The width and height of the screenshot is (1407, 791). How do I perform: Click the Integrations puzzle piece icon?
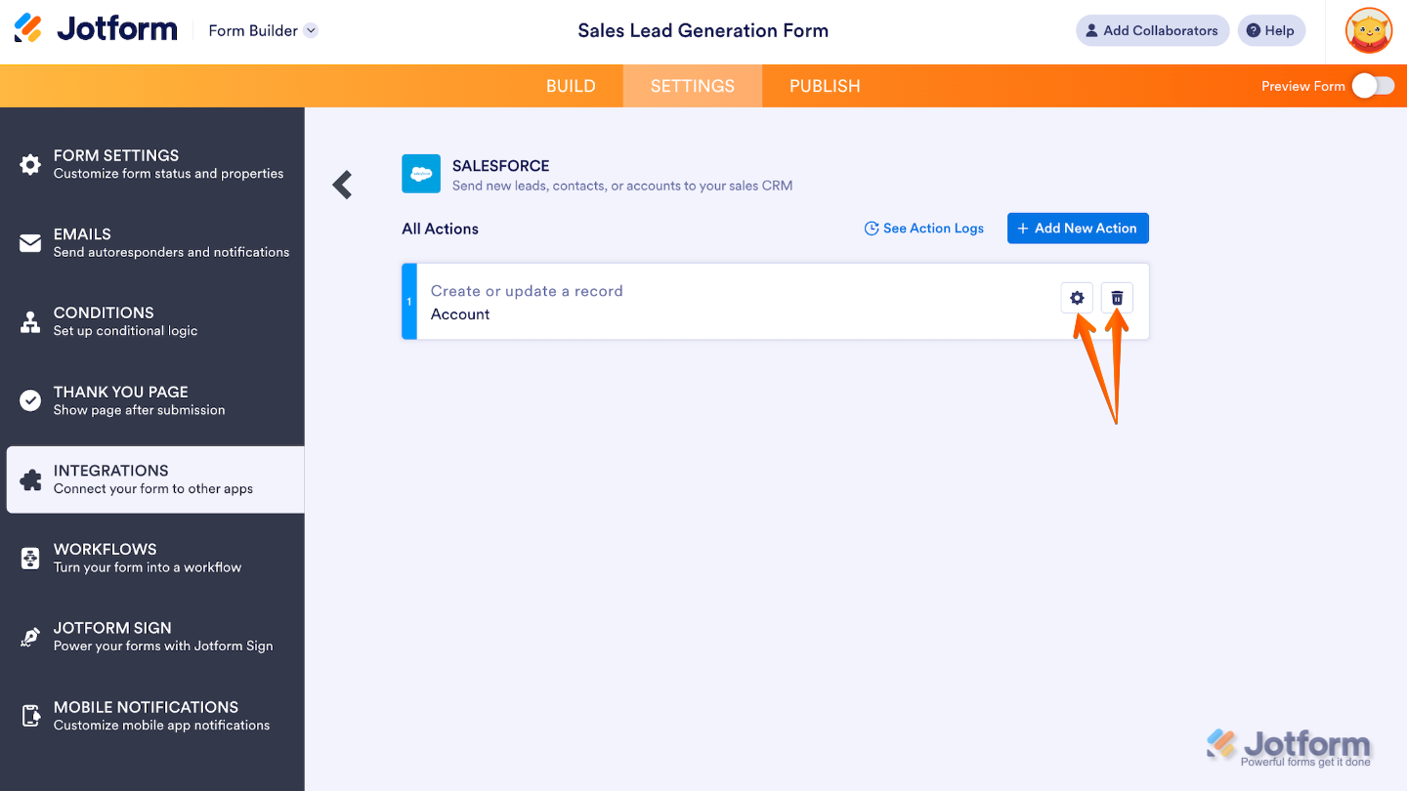30,479
